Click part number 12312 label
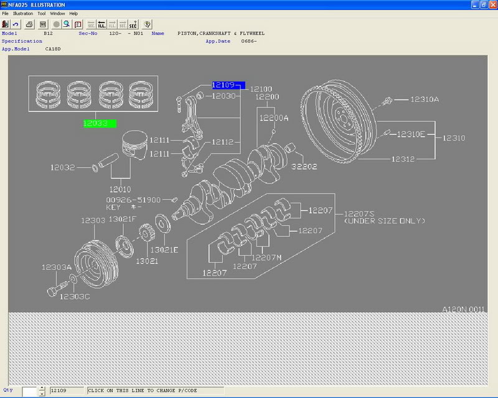The width and height of the screenshot is (498, 398). [x=403, y=159]
